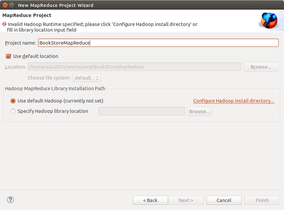Click the 'Choose file system:' label
Screen dimensions: 284x210
(49, 78)
